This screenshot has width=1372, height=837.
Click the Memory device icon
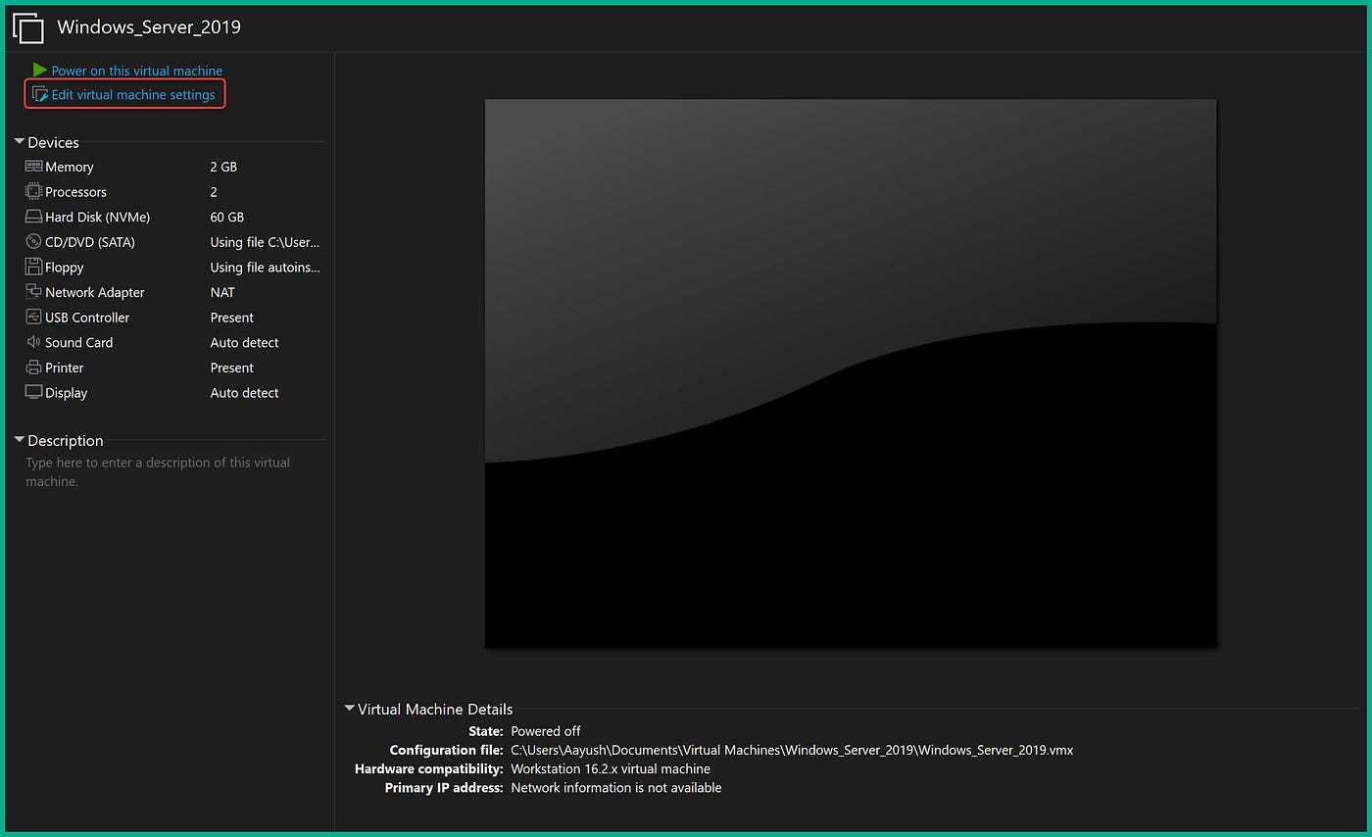[33, 167]
